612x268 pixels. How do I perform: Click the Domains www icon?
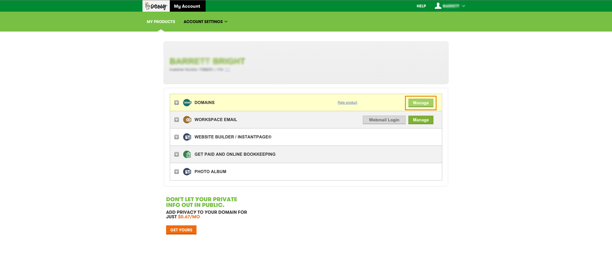(187, 103)
